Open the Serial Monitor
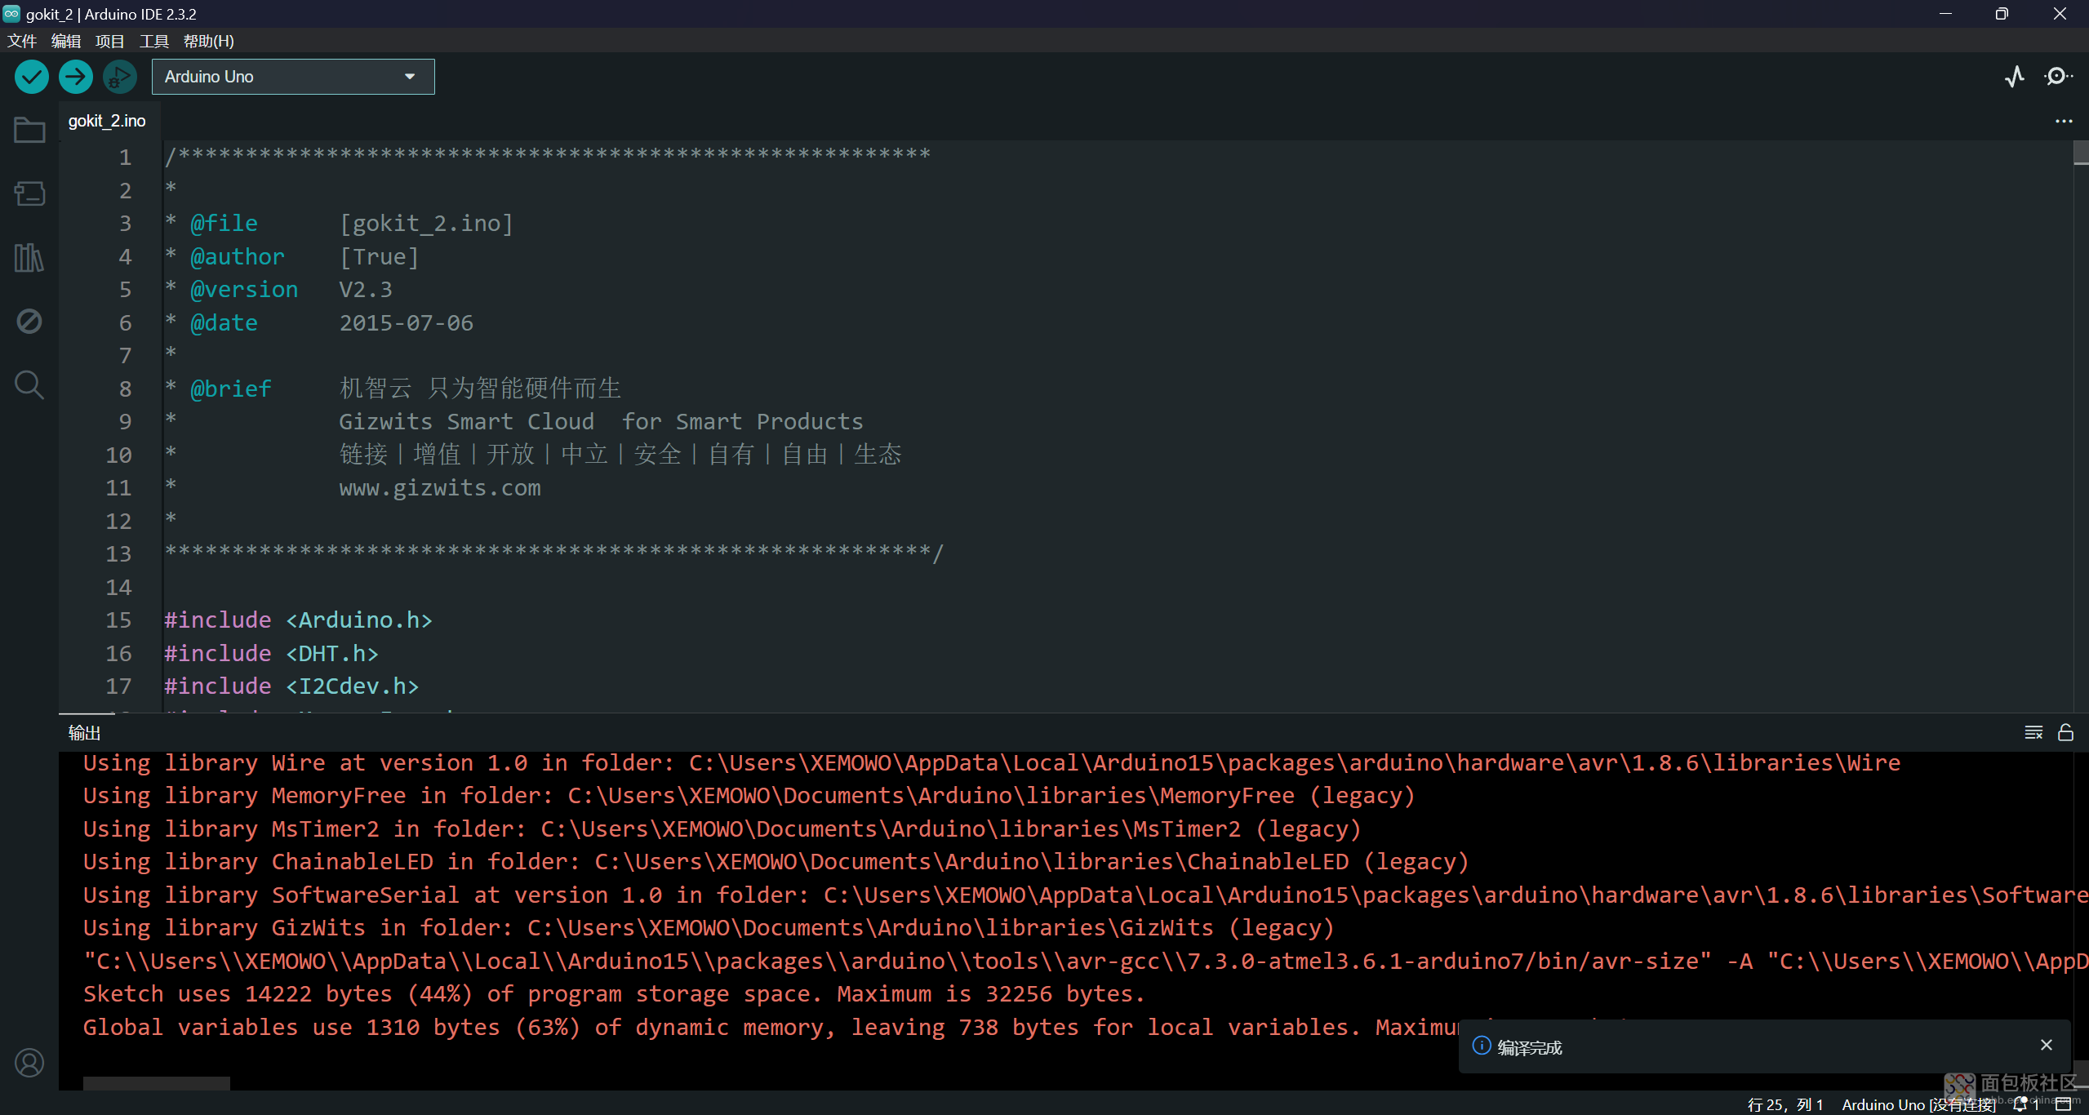 (x=2057, y=77)
